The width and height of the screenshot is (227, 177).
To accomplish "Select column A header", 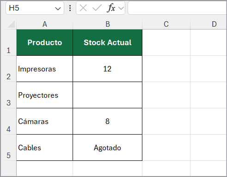I will [44, 24].
